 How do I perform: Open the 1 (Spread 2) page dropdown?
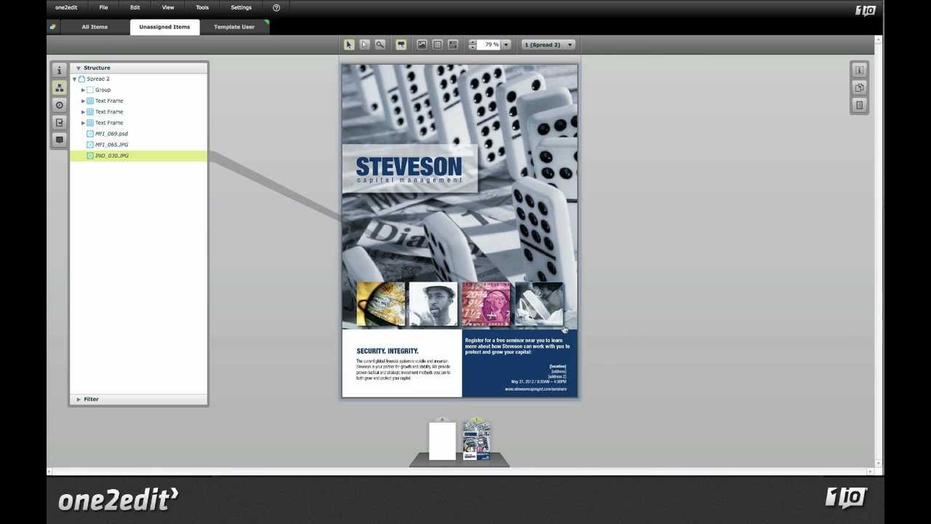[549, 44]
